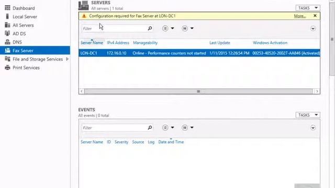Sort by Manageability column
This screenshot has height=188, width=335.
click(x=146, y=43)
